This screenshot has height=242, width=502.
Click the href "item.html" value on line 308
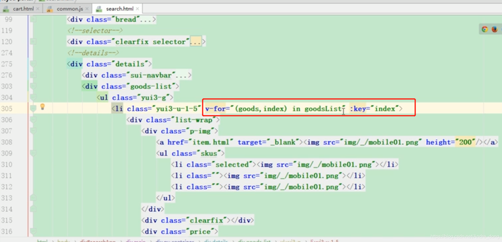[x=211, y=142]
